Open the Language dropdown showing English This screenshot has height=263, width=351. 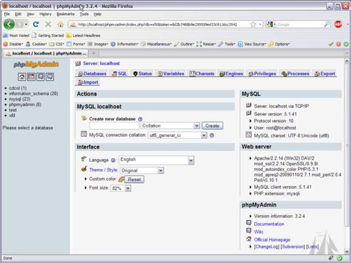(x=156, y=160)
